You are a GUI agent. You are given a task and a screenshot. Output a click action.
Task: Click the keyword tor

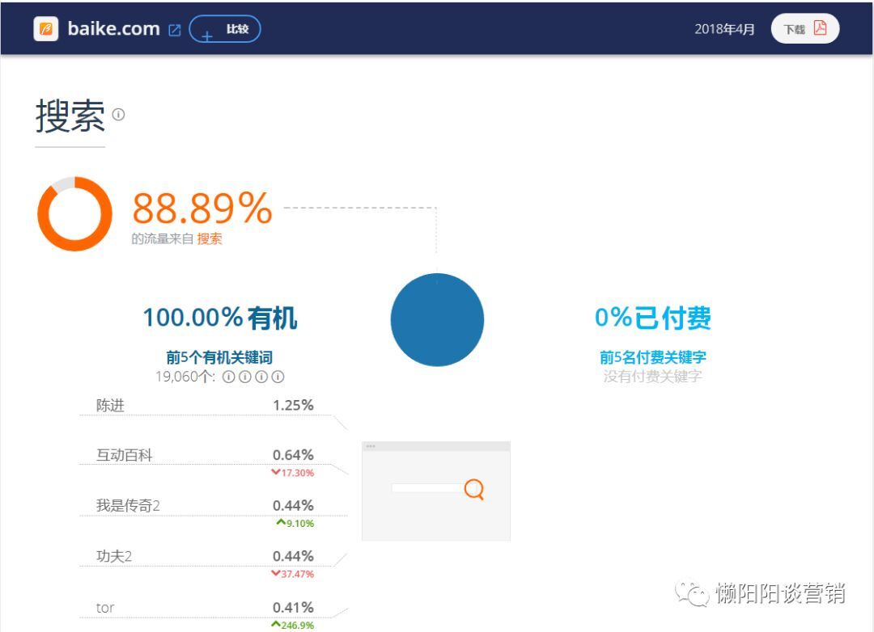pos(104,608)
